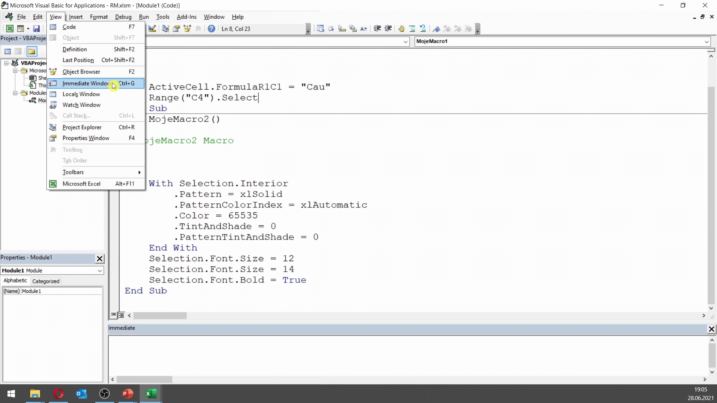Viewport: 717px width, 403px height.
Task: Close the Properties - Module1 panel
Action: pos(100,258)
